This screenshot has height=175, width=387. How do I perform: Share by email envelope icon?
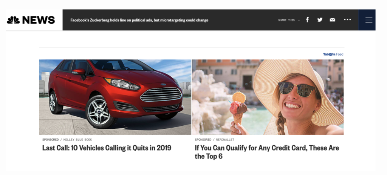(x=333, y=20)
